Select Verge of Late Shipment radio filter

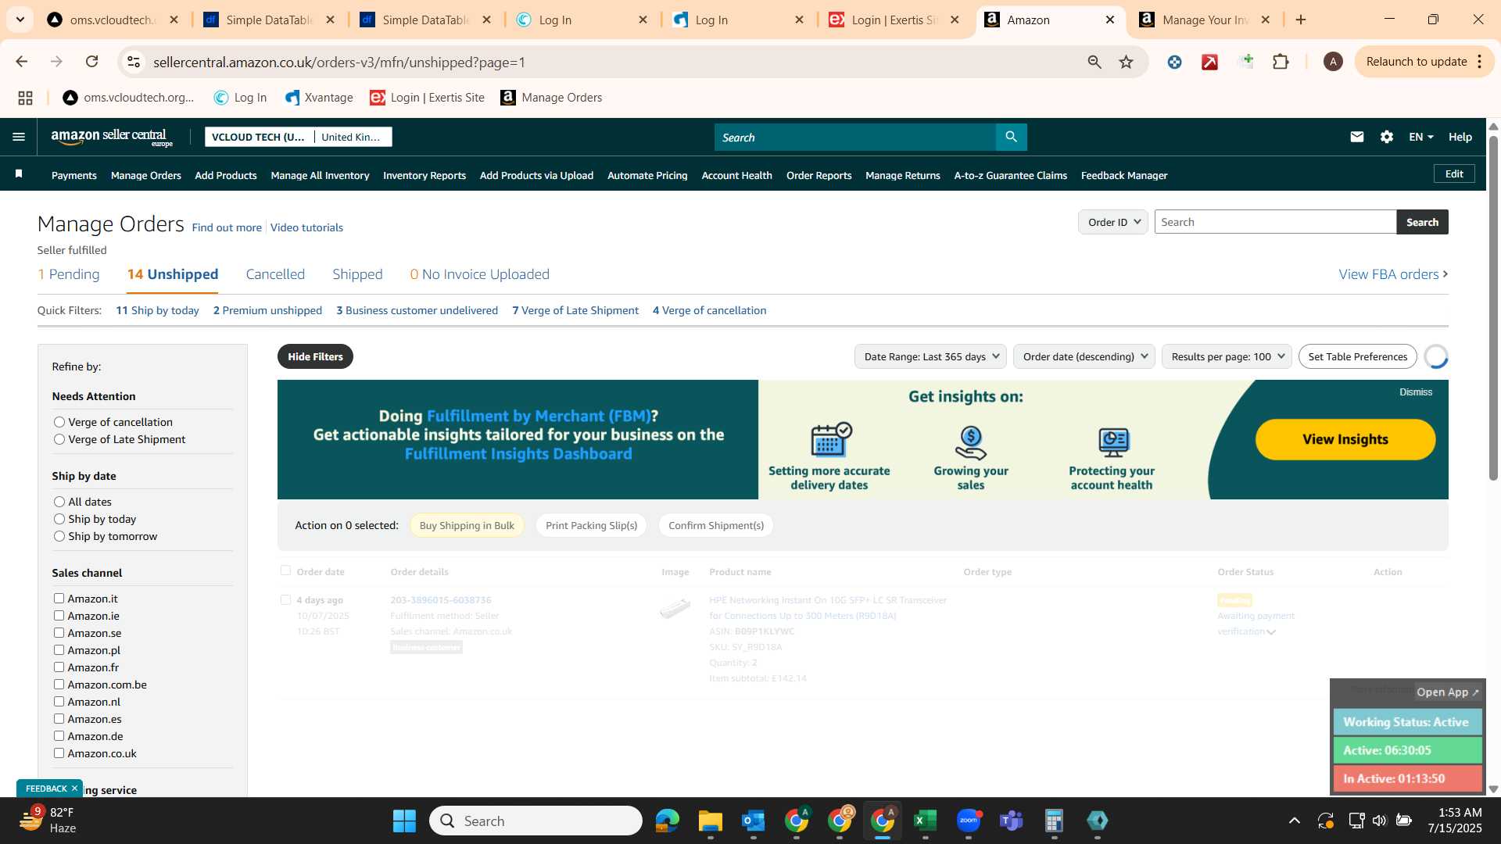pyautogui.click(x=59, y=439)
